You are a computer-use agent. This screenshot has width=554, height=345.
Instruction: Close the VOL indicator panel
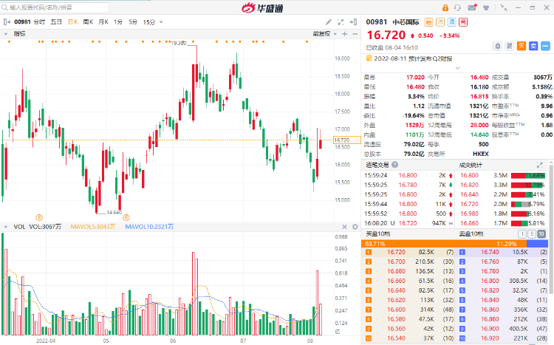[344, 227]
